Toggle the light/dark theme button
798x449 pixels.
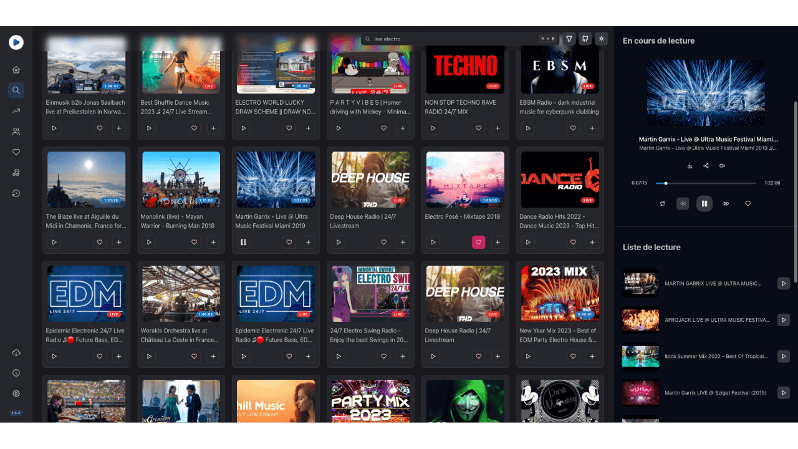tap(601, 39)
